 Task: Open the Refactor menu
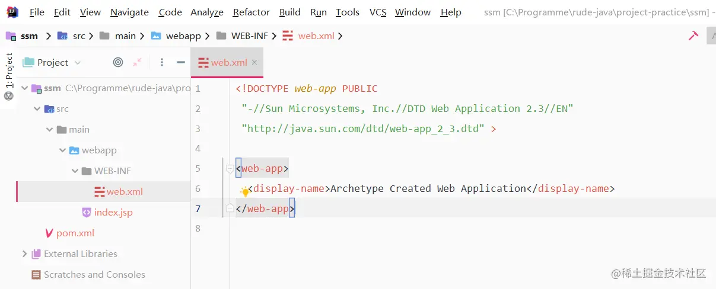pyautogui.click(x=252, y=12)
